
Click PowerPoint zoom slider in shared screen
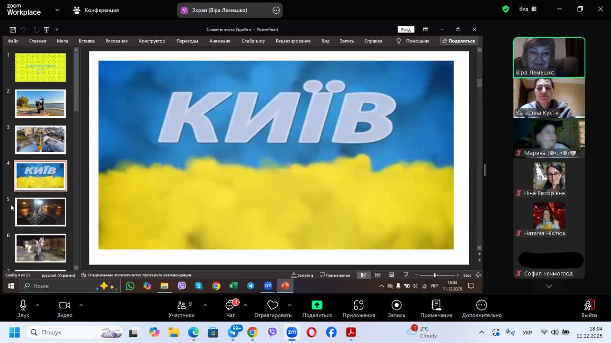click(434, 275)
